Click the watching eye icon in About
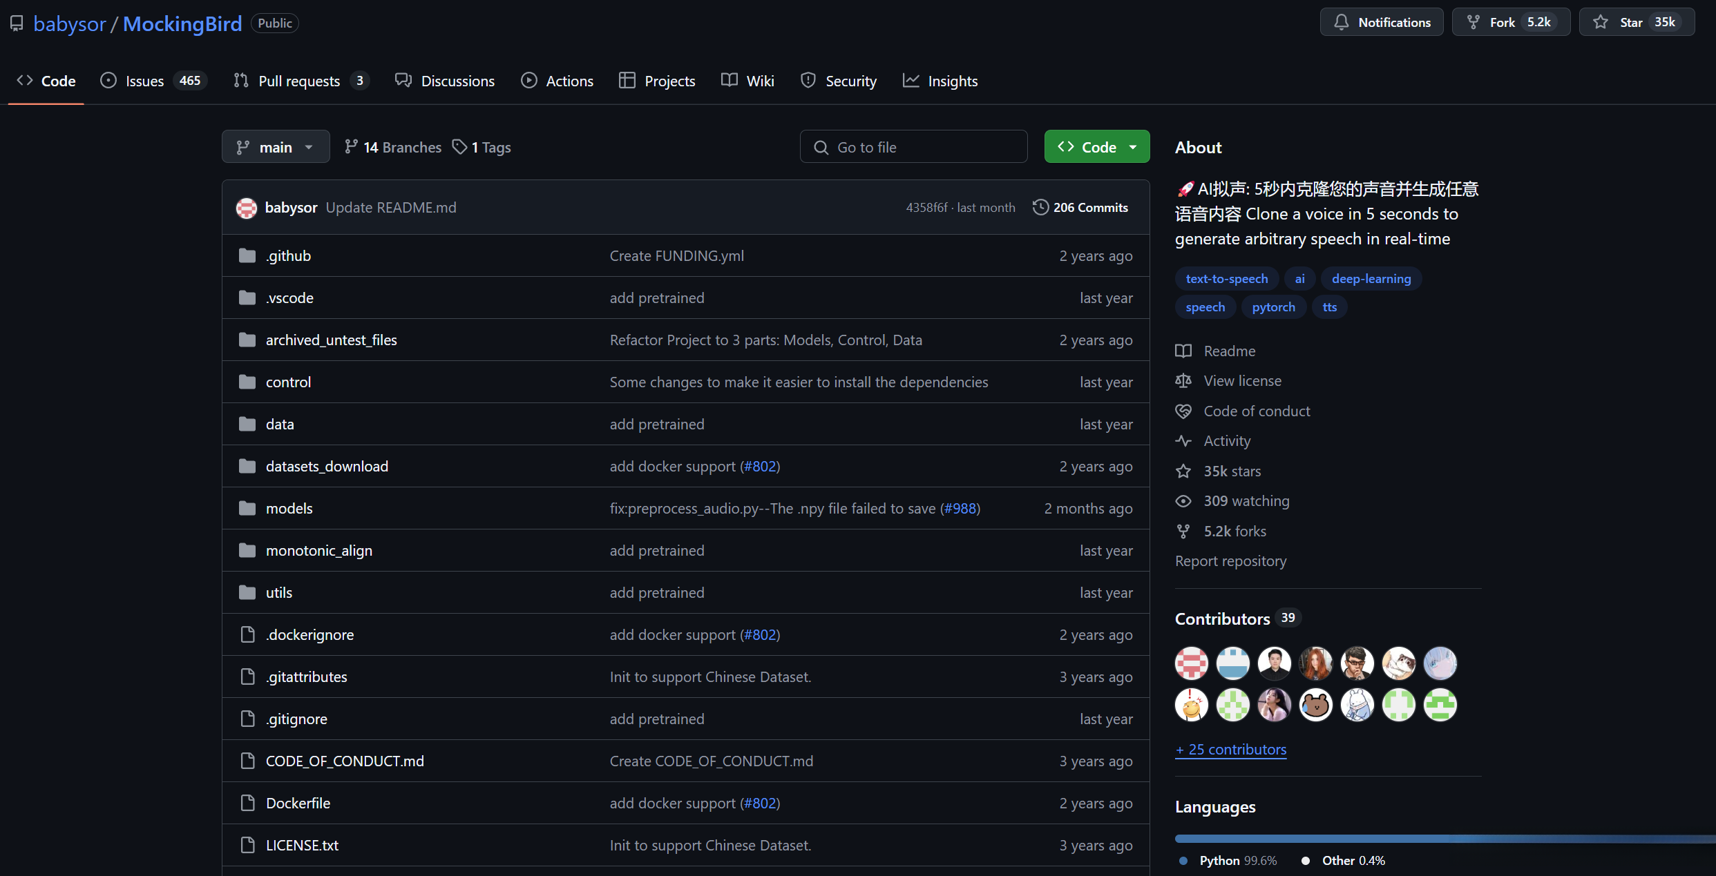The image size is (1716, 876). [1183, 501]
